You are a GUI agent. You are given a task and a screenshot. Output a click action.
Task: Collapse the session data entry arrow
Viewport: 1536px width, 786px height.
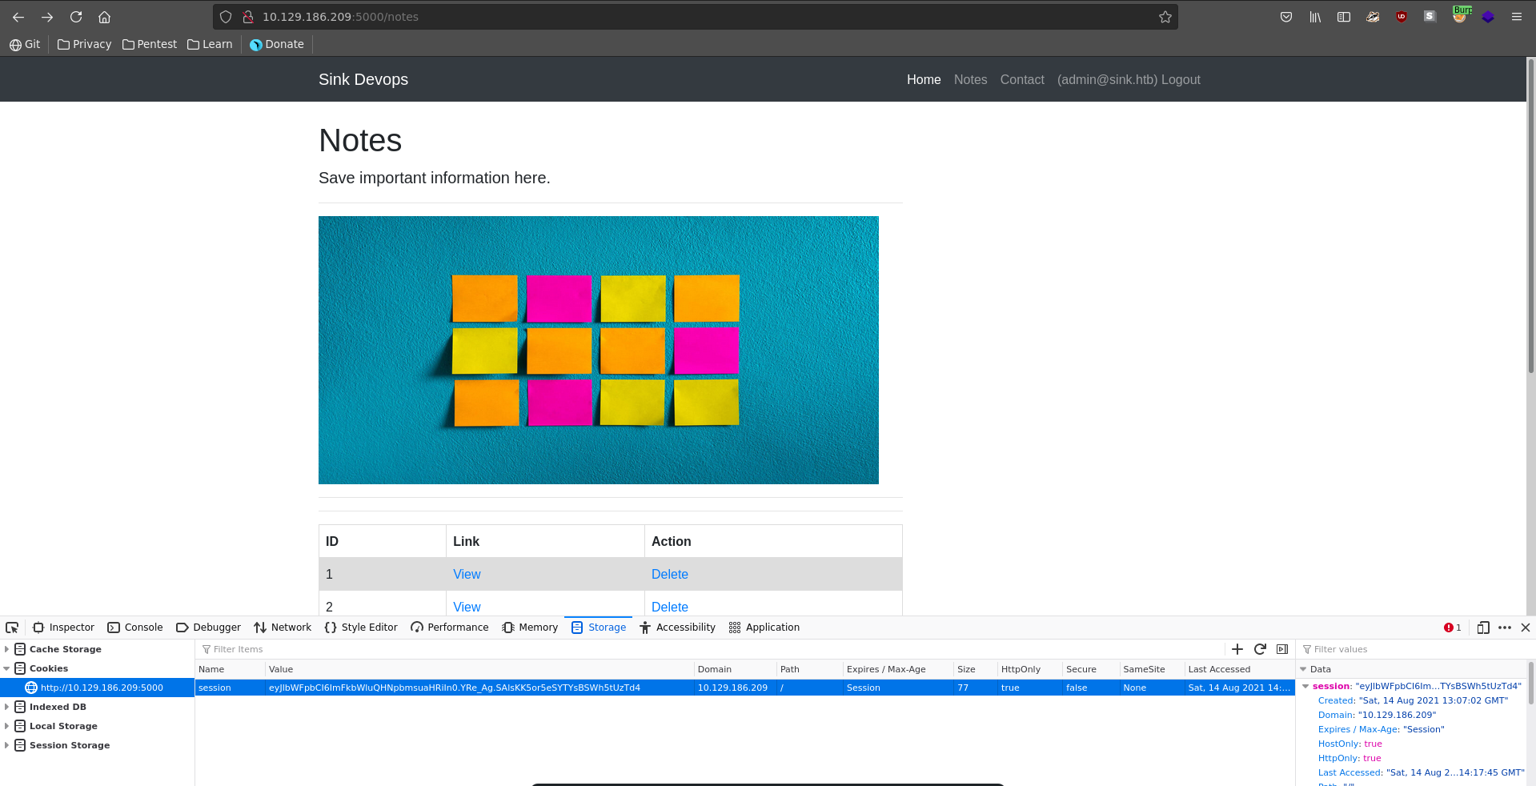coord(1305,686)
